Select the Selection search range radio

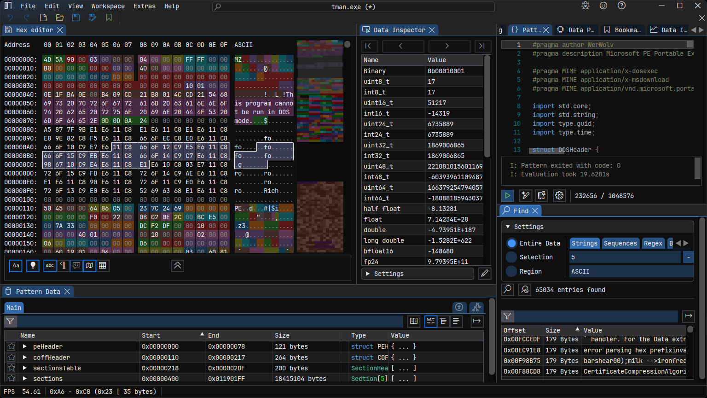pyautogui.click(x=511, y=257)
